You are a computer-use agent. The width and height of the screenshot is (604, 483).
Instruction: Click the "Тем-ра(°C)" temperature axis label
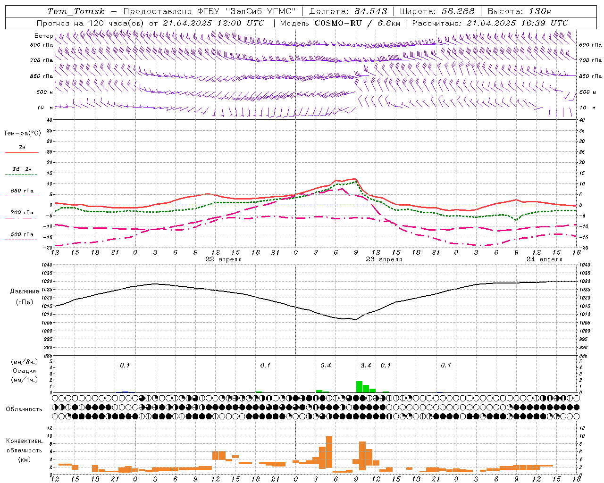tap(22, 133)
